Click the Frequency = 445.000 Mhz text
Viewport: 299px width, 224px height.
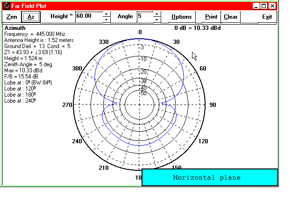coord(35,34)
